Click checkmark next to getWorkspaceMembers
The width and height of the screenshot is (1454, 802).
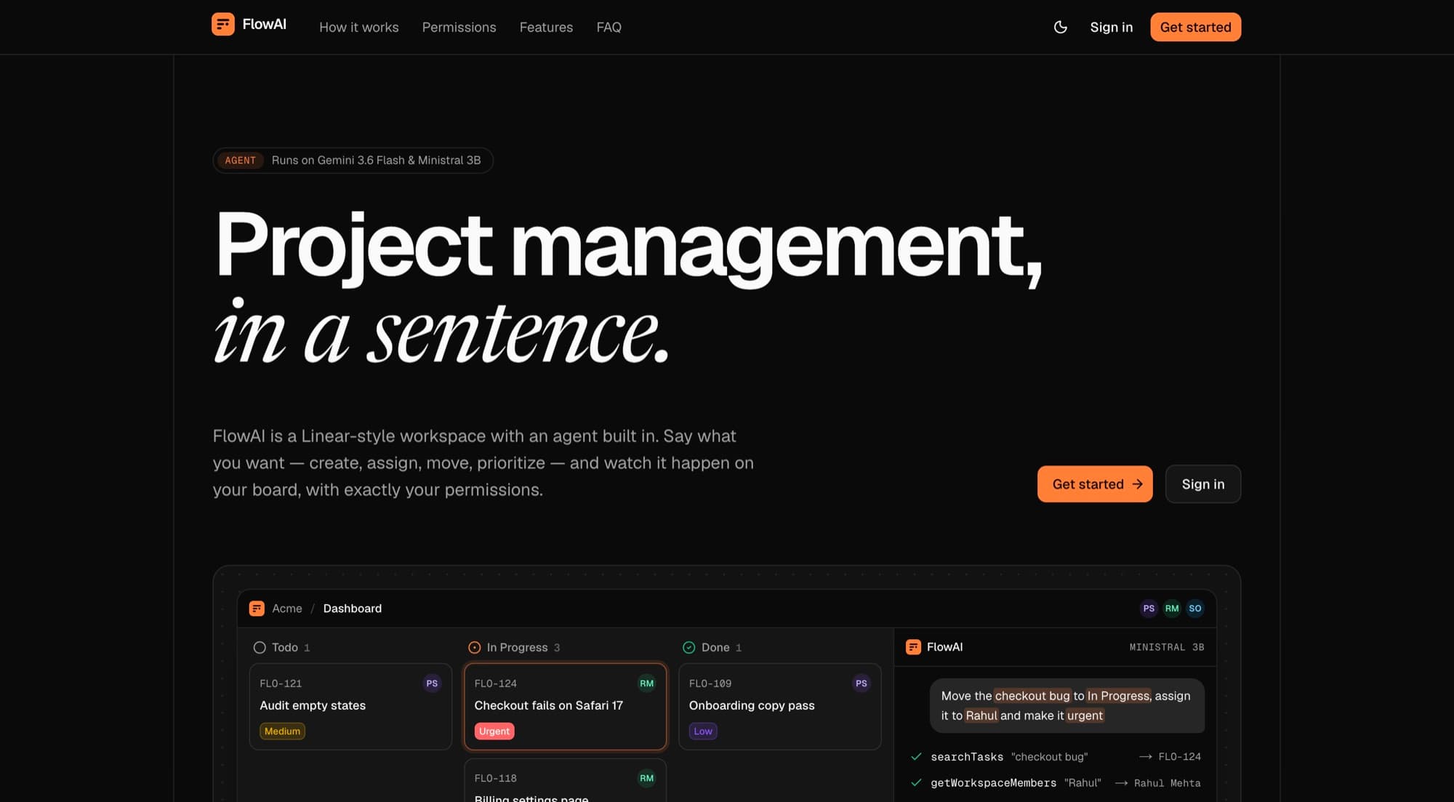point(916,783)
